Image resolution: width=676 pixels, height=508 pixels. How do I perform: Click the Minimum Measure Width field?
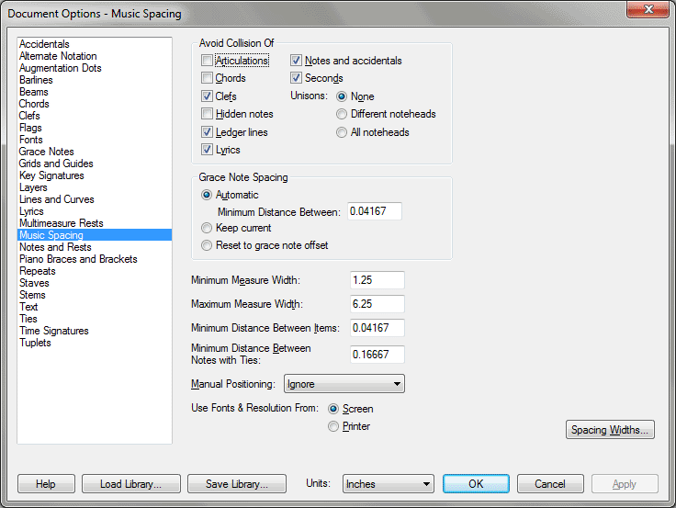pyautogui.click(x=377, y=280)
